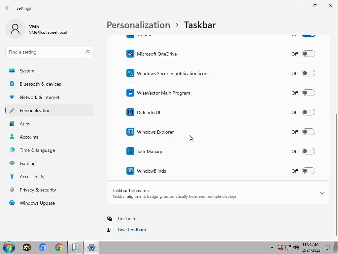
Task: Click the Get help link
Action: pyautogui.click(x=126, y=219)
